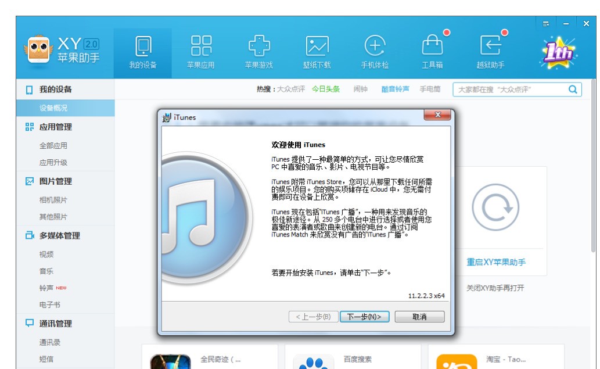Open the 全民奇迹 game icon
Viewport: 600px width, 369px height.
coord(171,361)
